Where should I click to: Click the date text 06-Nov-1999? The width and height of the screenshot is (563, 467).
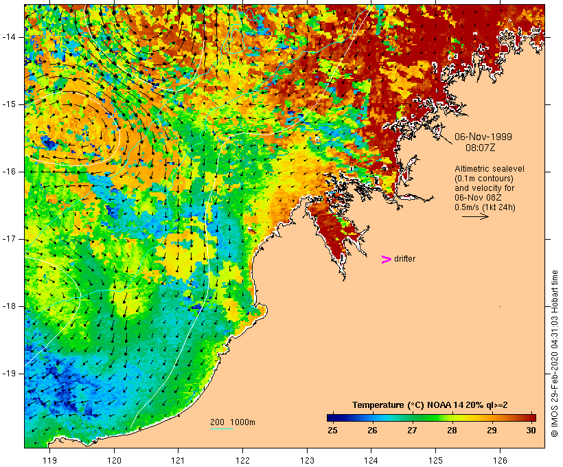[483, 137]
